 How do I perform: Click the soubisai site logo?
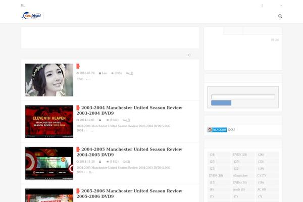(31, 16)
